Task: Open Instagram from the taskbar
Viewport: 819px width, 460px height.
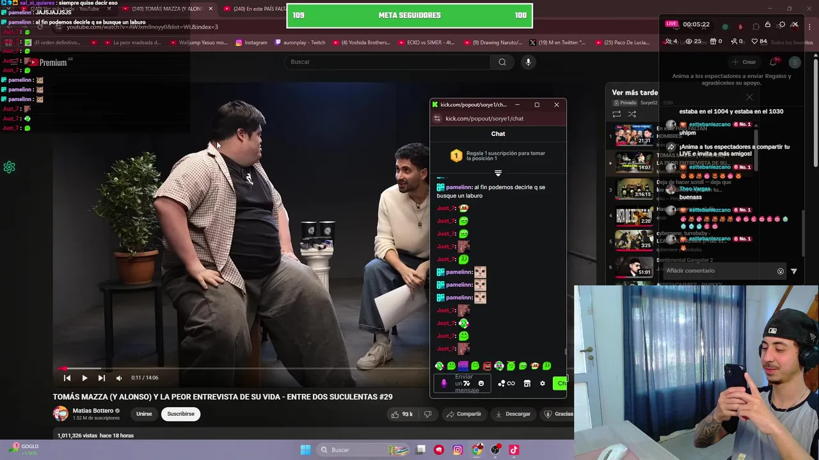Action: click(x=457, y=450)
